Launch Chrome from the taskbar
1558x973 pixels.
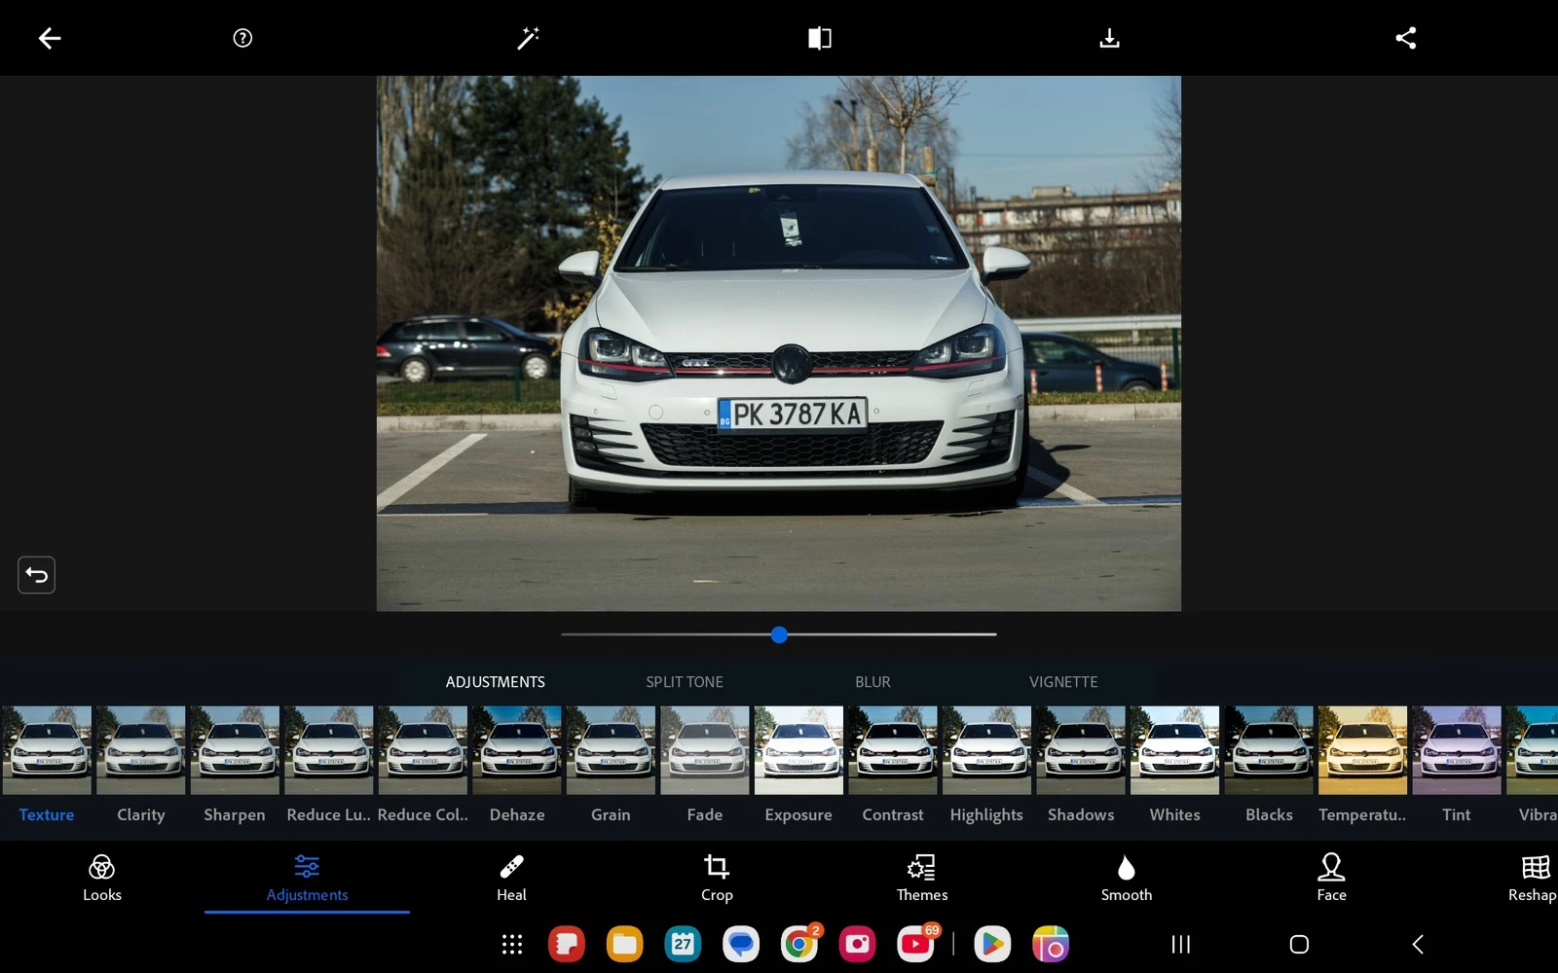click(x=799, y=944)
